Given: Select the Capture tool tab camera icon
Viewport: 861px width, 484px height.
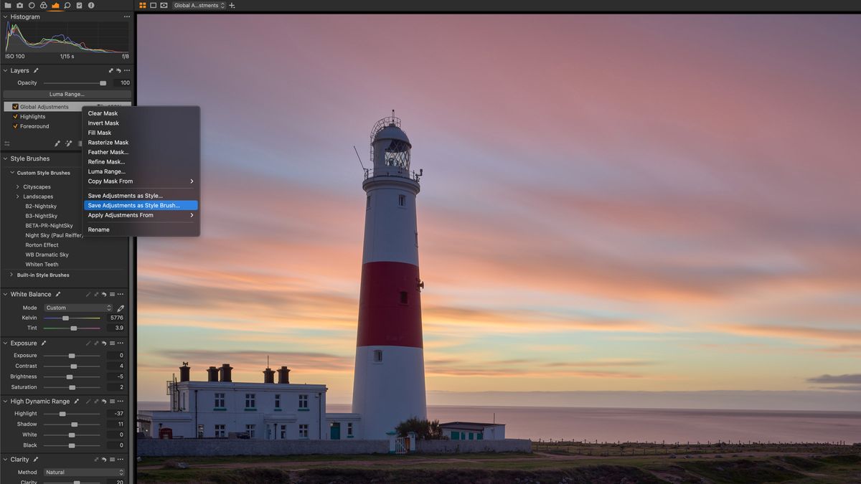Looking at the screenshot, I should (x=19, y=5).
